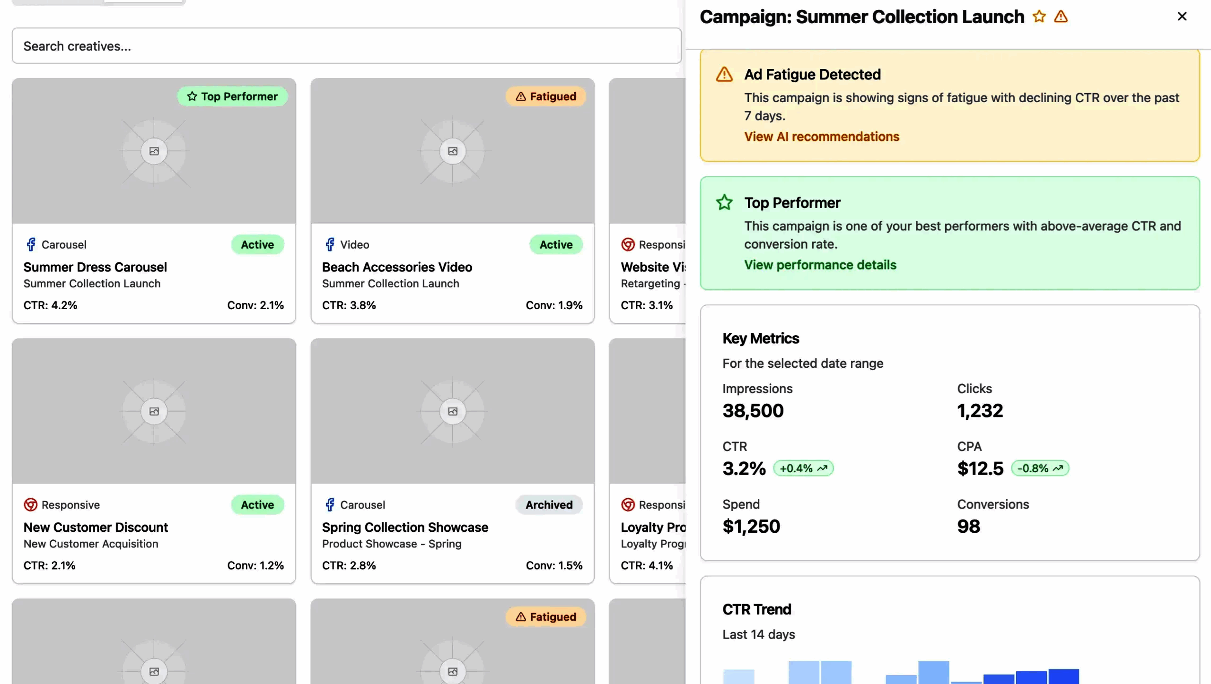
Task: Click Archived status on Spring Collection Showcase
Action: coord(549,504)
